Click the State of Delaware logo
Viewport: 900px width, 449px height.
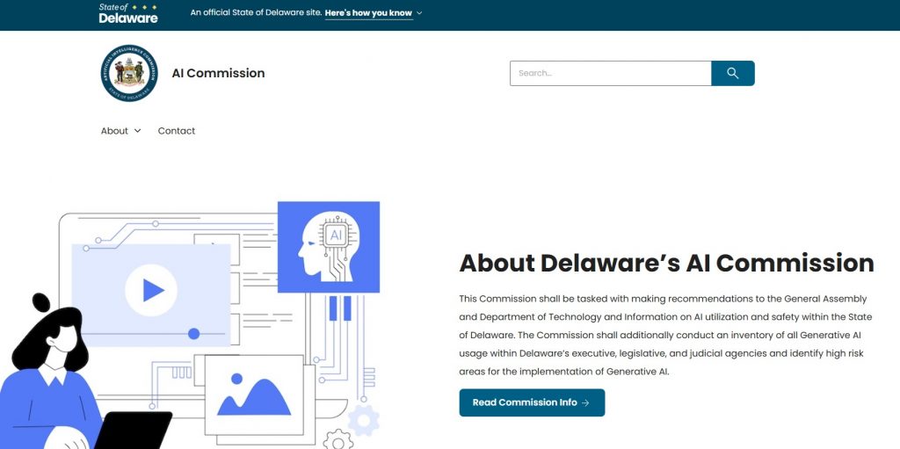pyautogui.click(x=128, y=13)
